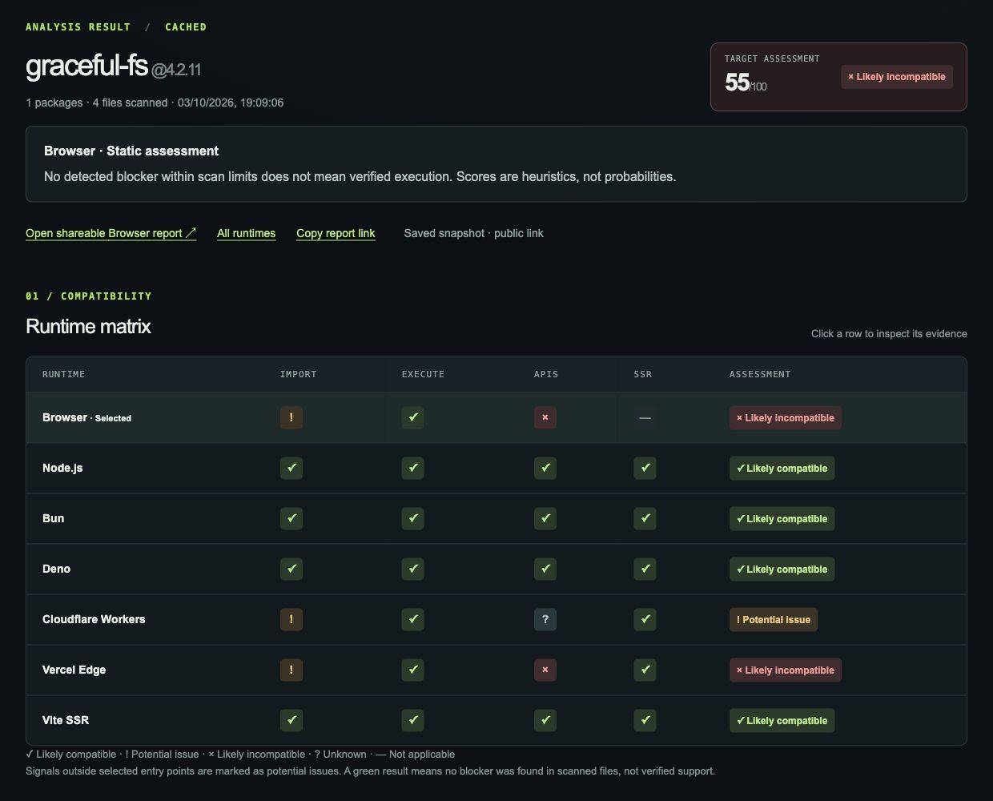This screenshot has height=801, width=993.
Task: Click Vercel Edge Execute checkmark icon
Action: (x=413, y=670)
